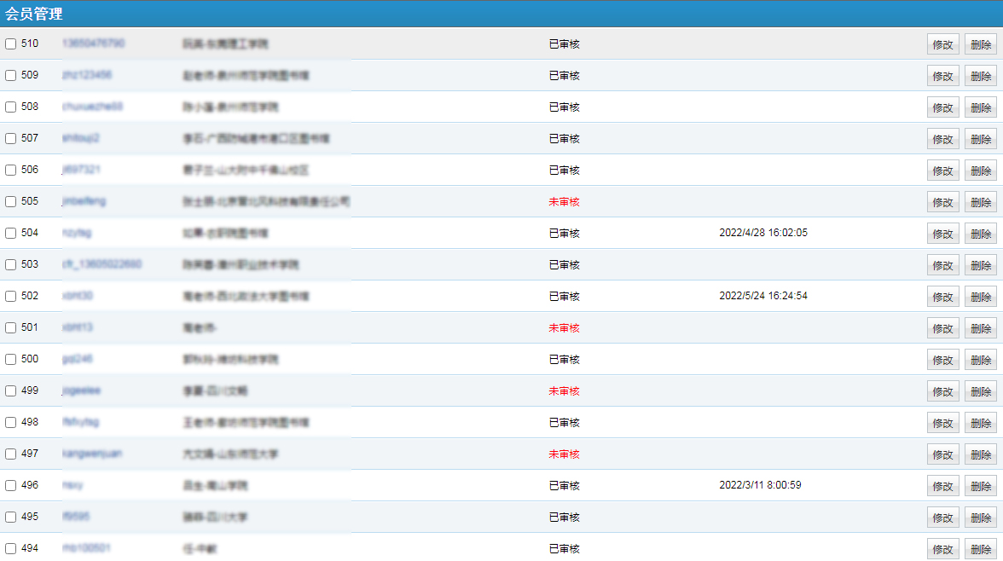Enable the checkbox for row 494
This screenshot has height=561, width=1003.
11,549
